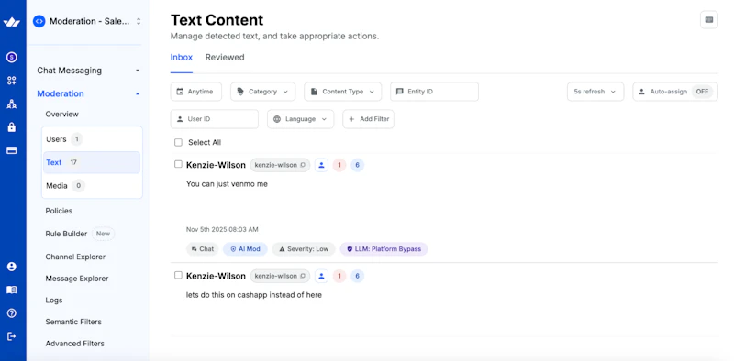Select the Text queue item
734x361 pixels.
pos(92,162)
